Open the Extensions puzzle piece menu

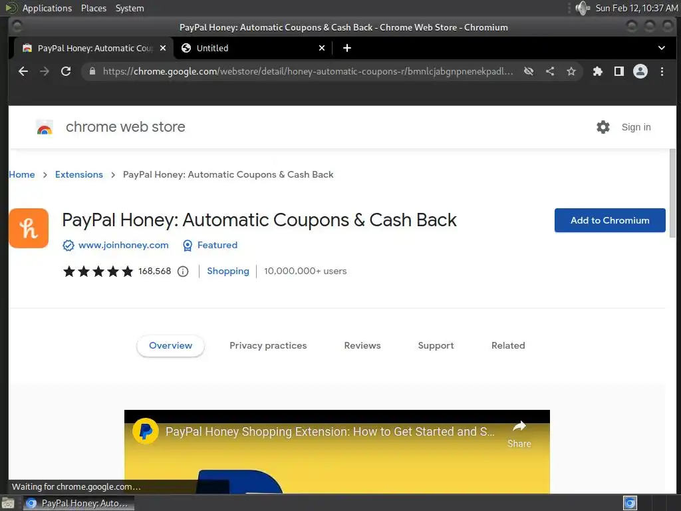pyautogui.click(x=598, y=71)
